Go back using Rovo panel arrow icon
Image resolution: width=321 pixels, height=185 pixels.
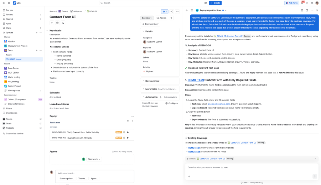click(187, 10)
